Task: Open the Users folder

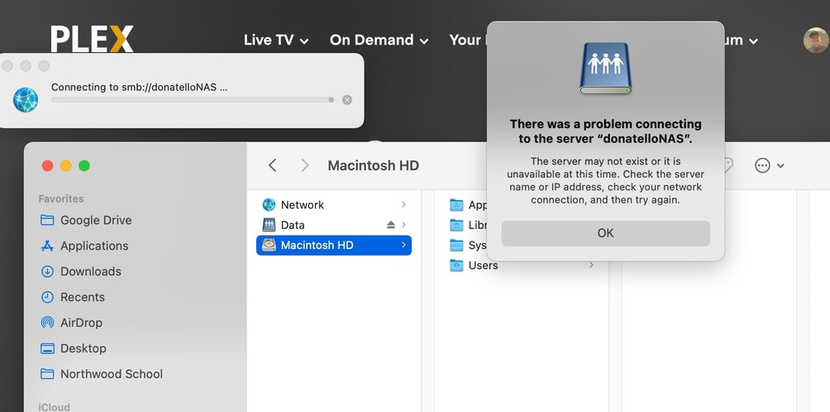Action: (522, 266)
